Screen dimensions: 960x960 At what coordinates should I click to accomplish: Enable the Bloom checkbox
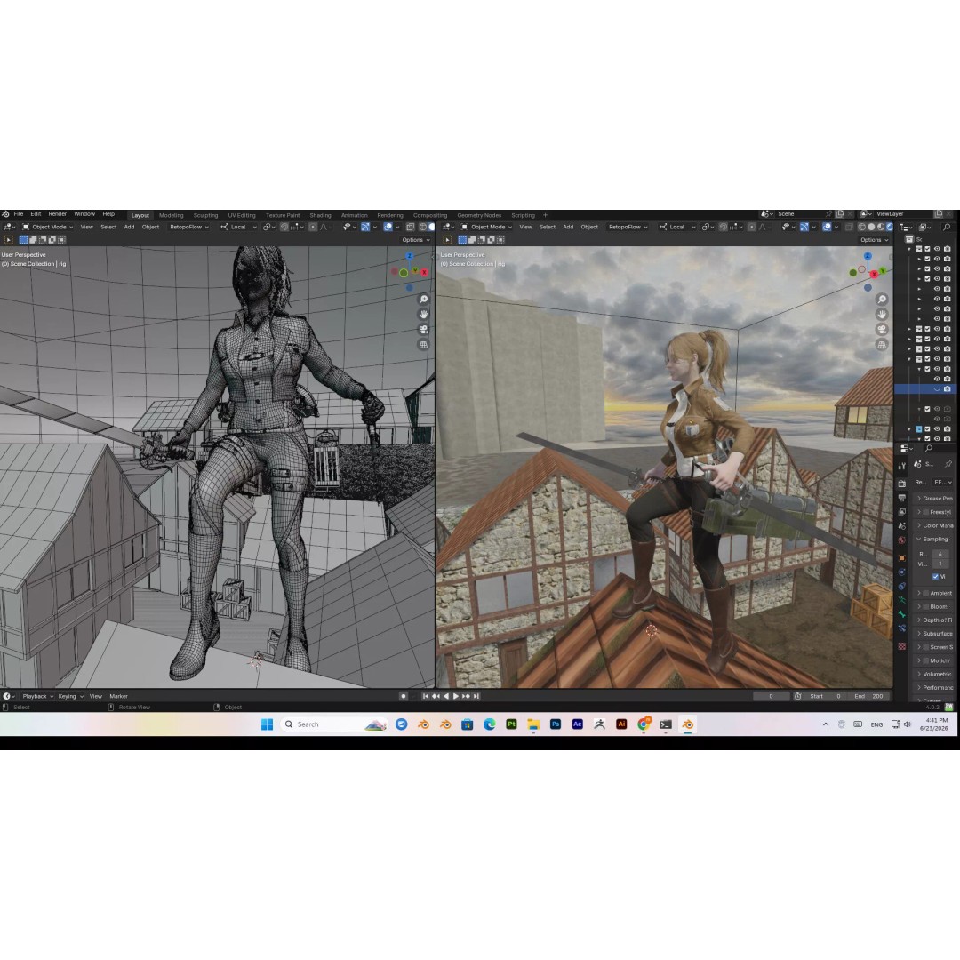(x=926, y=607)
